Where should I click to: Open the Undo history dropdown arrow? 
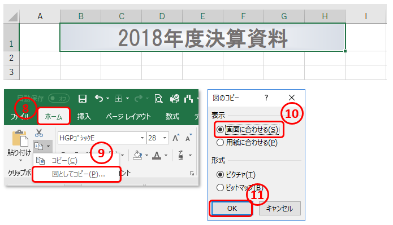108,99
